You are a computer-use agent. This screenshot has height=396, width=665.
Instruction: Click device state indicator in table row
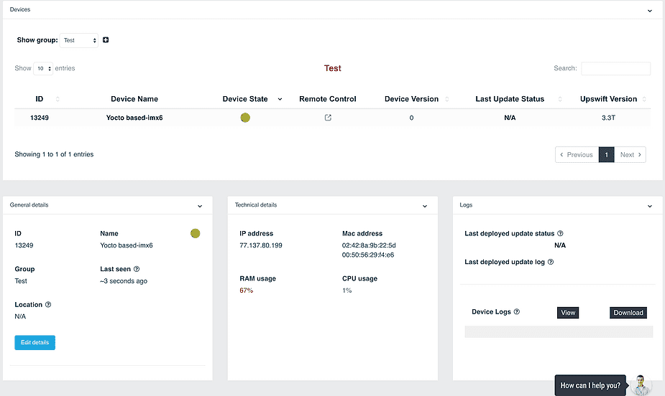click(245, 118)
